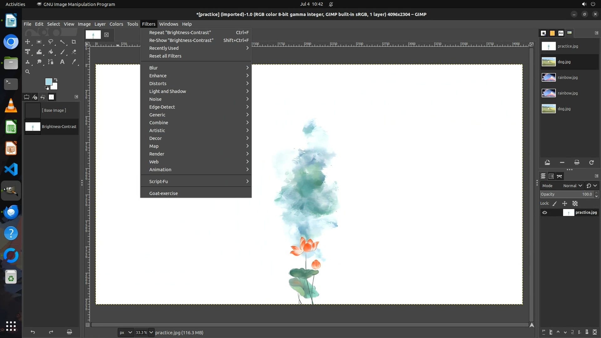Click Repeat "Brightness-Contrast" entry
Image resolution: width=601 pixels, height=338 pixels.
(180, 33)
